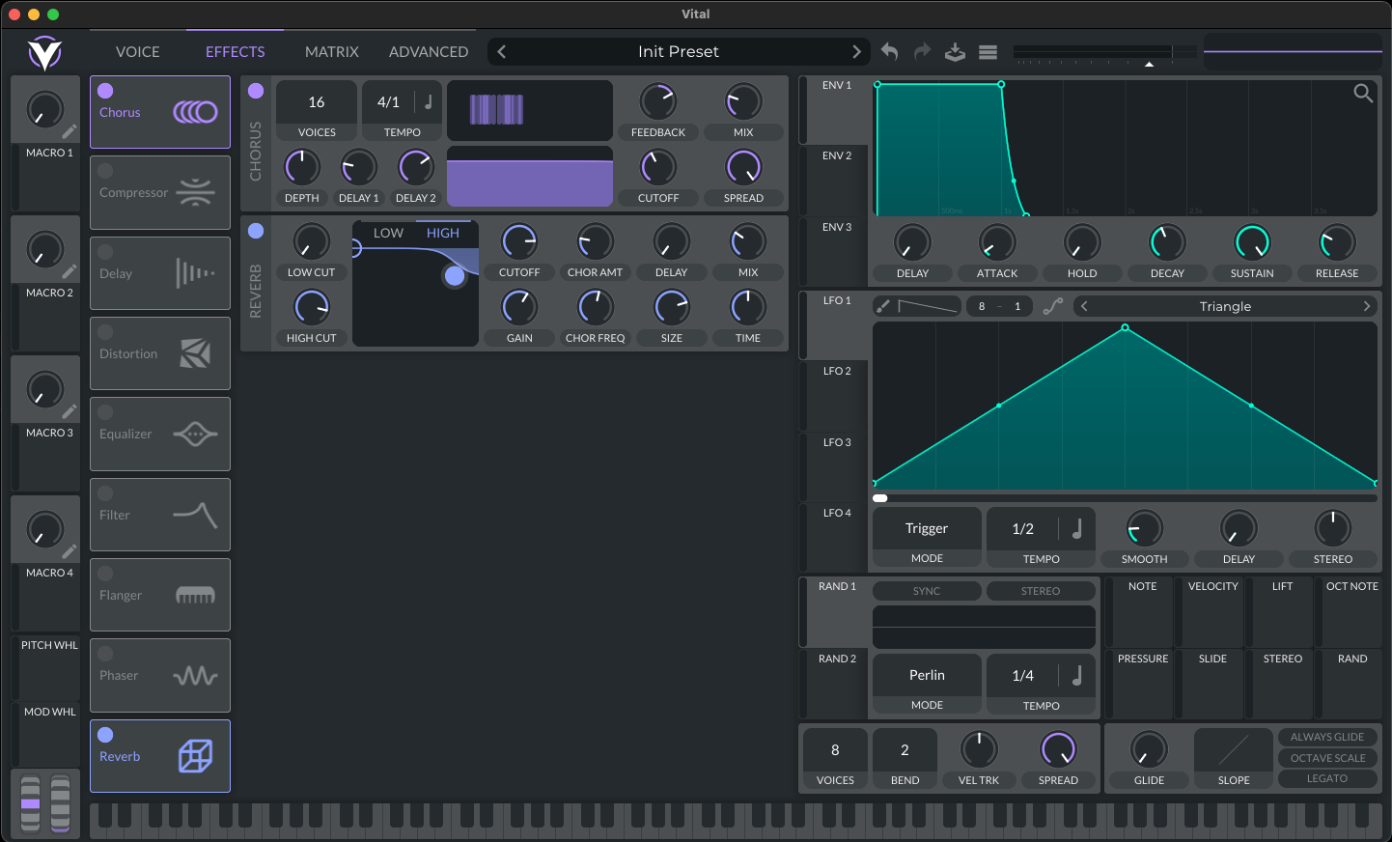Open the hamburger menu icon

988,52
